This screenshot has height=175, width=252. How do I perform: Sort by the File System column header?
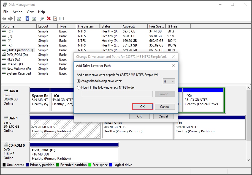pyautogui.click(x=88, y=26)
